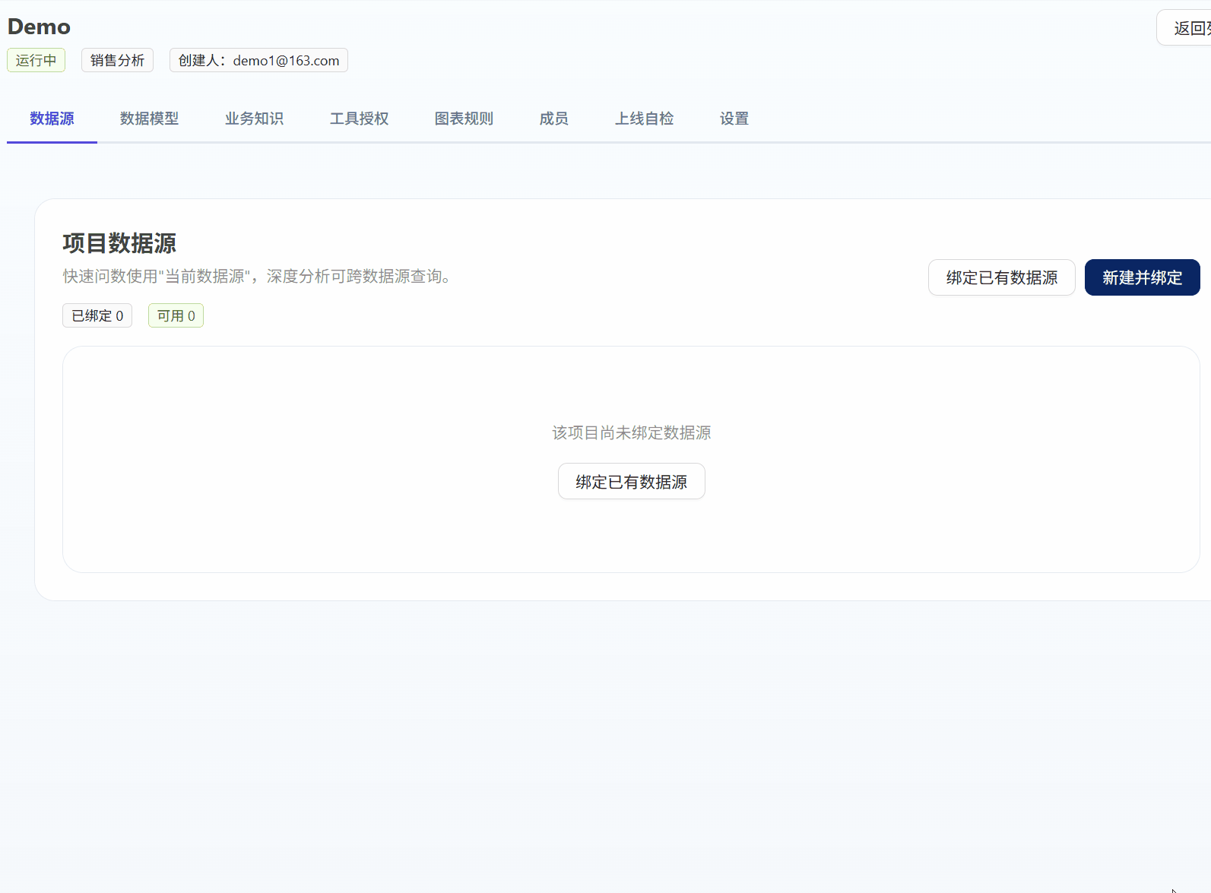Click the 销售分析 tag
Screen dimensions: 1211x893
[117, 60]
